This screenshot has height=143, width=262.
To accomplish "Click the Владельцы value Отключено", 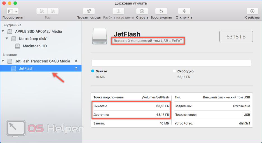I will coord(242,106).
